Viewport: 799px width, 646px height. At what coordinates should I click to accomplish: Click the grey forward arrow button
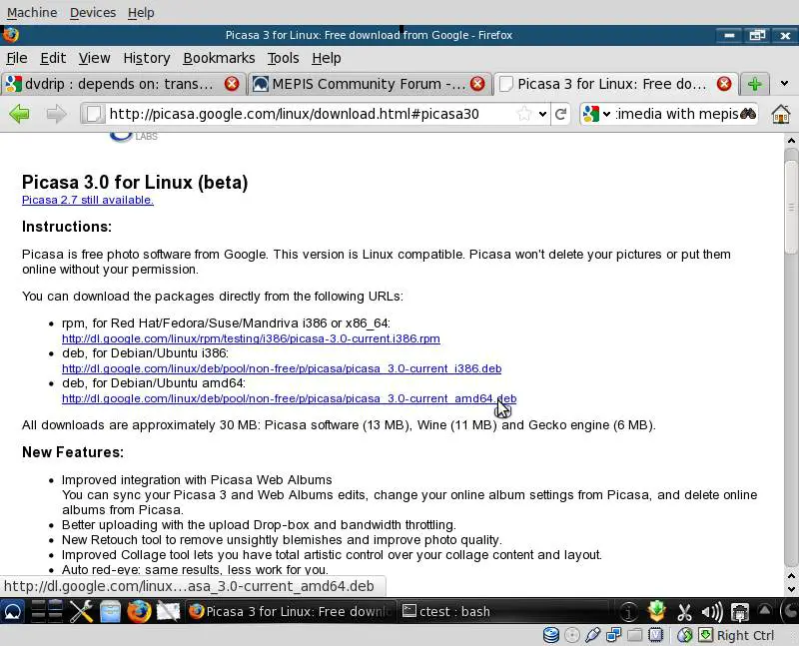56,114
